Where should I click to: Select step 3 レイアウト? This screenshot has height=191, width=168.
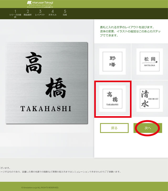coord(40,13)
